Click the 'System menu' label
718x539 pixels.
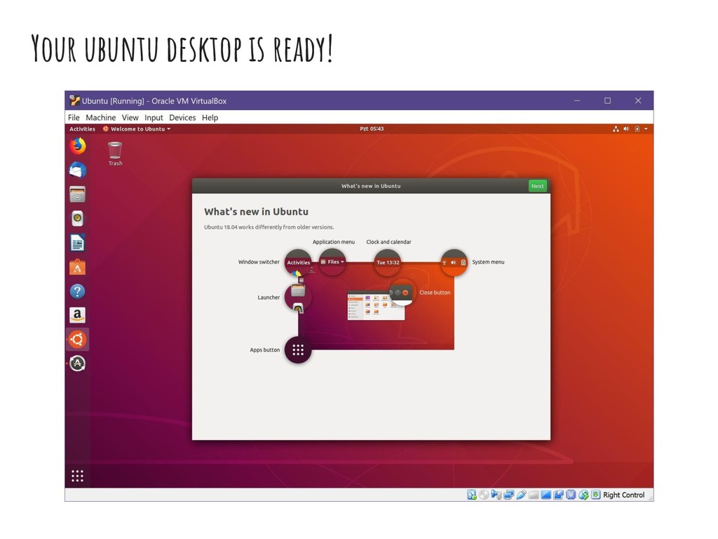pyautogui.click(x=488, y=262)
